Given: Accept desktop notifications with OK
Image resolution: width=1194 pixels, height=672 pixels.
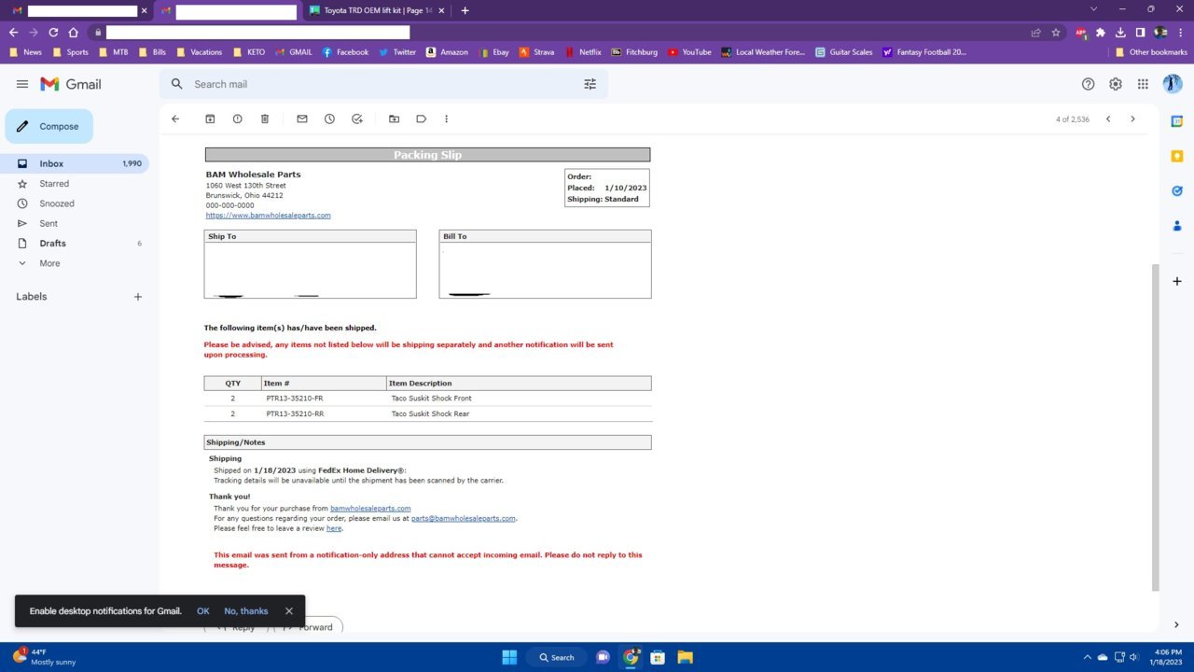Looking at the screenshot, I should [x=203, y=611].
